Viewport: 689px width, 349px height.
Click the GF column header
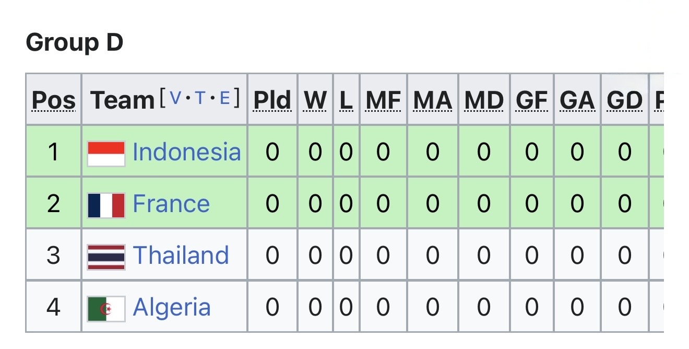(x=531, y=100)
